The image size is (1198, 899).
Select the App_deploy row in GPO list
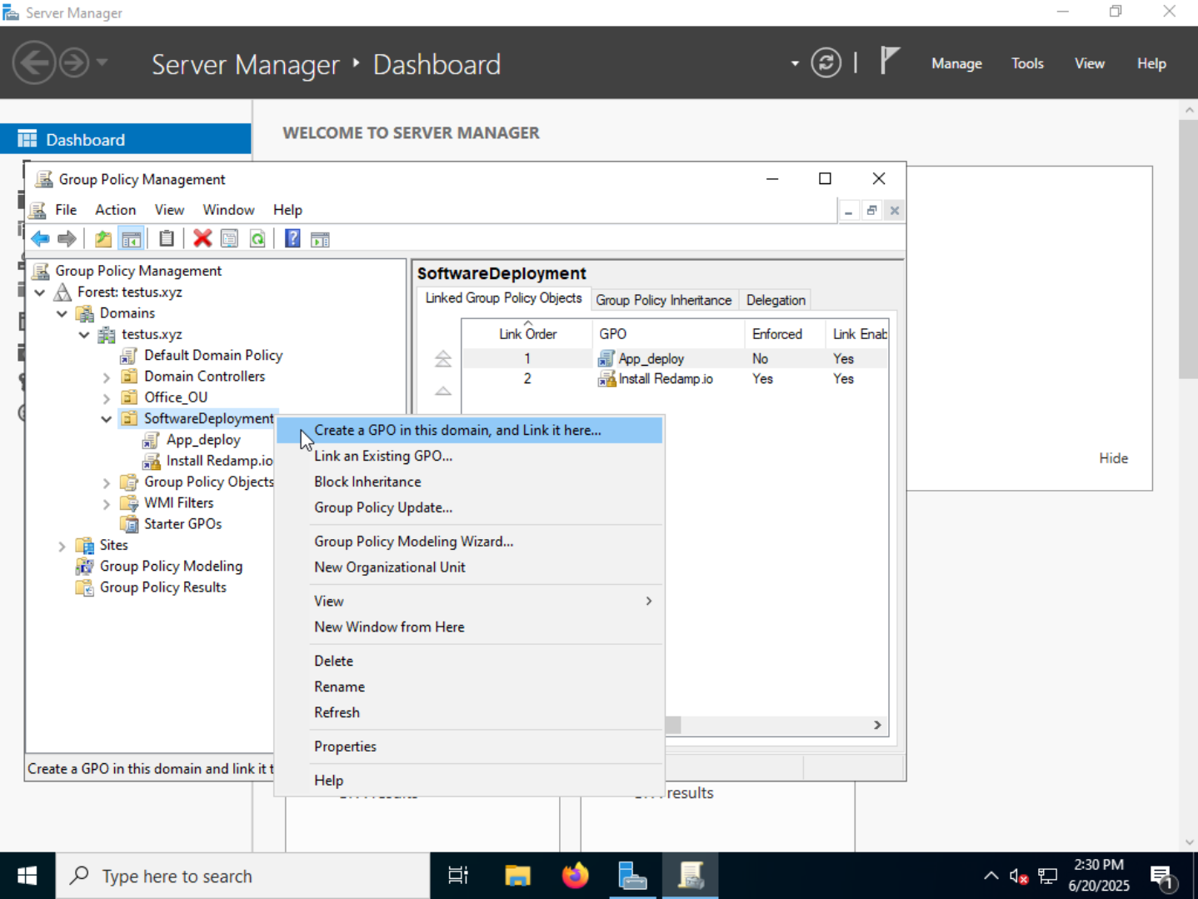pyautogui.click(x=675, y=358)
